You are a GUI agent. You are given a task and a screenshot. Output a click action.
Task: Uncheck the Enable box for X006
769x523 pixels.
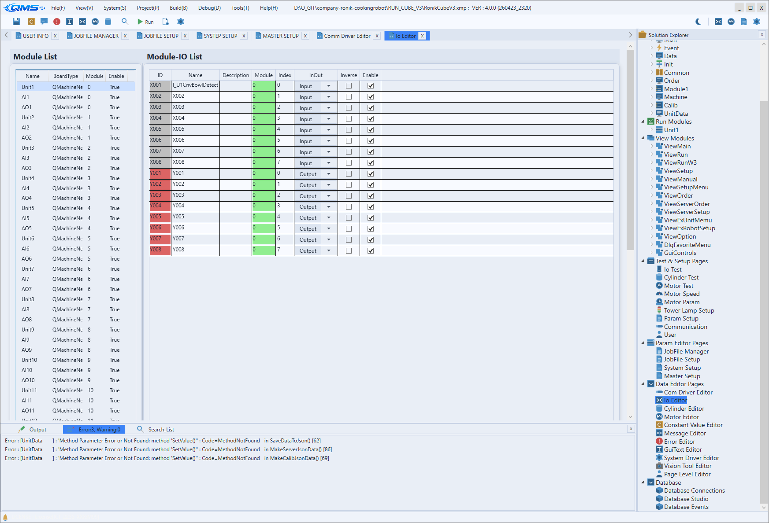(x=371, y=141)
